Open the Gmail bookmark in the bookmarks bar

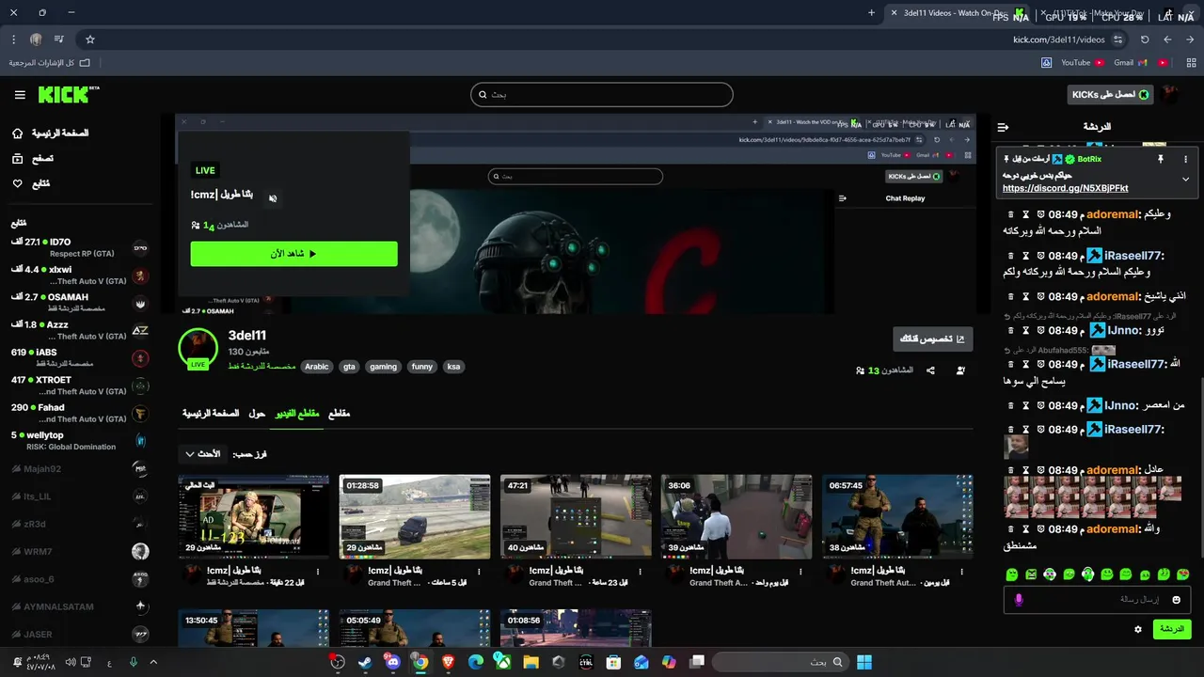coord(1131,63)
